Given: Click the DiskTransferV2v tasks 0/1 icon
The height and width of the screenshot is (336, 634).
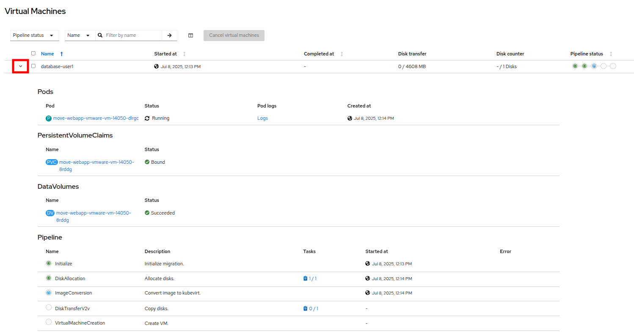Looking at the screenshot, I should click(x=305, y=308).
